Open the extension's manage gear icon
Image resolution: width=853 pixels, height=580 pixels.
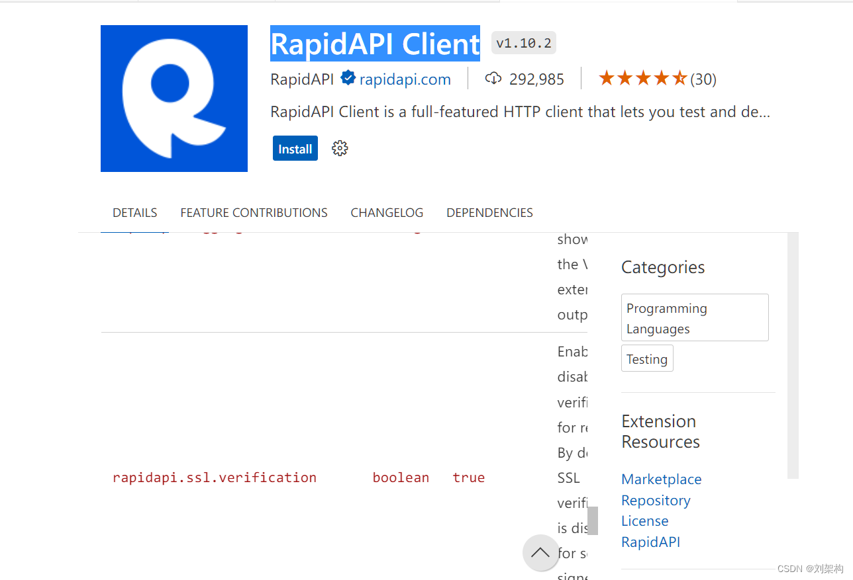click(340, 148)
